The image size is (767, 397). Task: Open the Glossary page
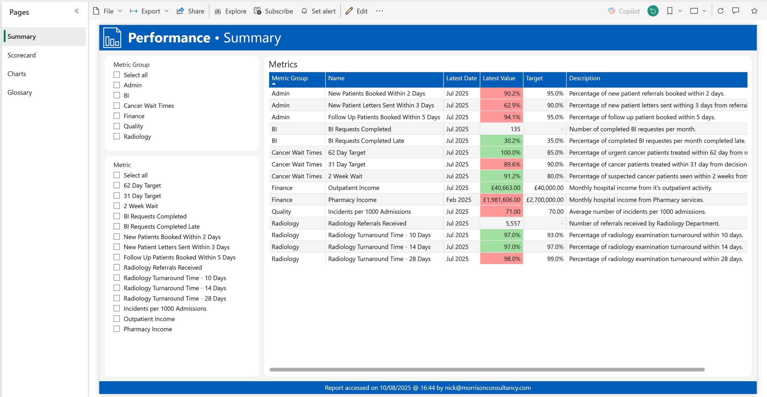pos(20,93)
